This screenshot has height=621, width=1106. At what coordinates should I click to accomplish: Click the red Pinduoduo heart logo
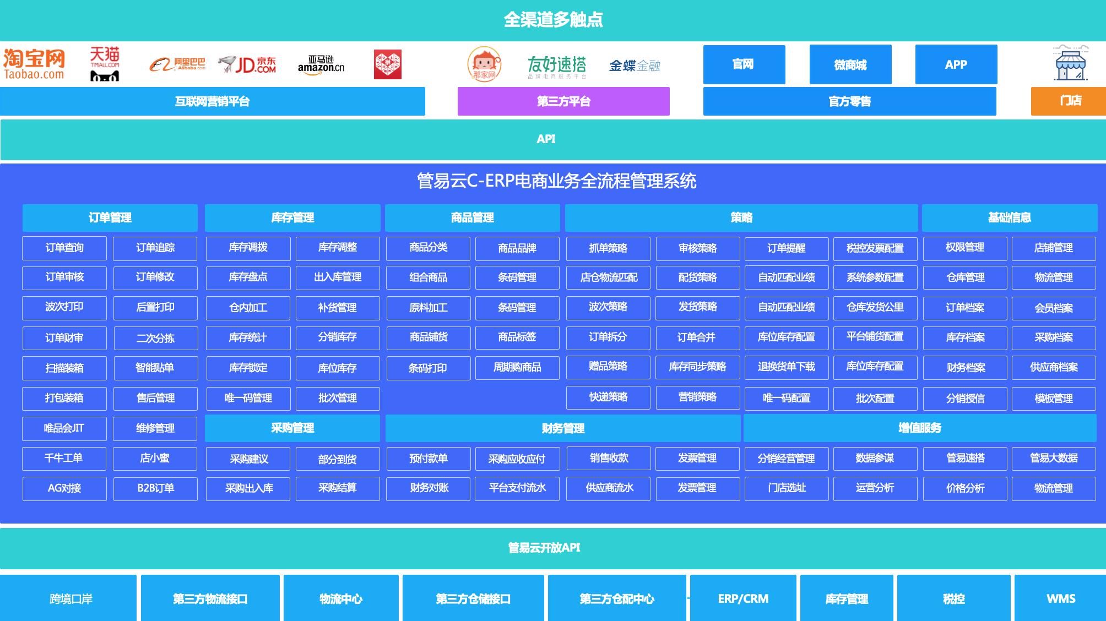coord(388,64)
